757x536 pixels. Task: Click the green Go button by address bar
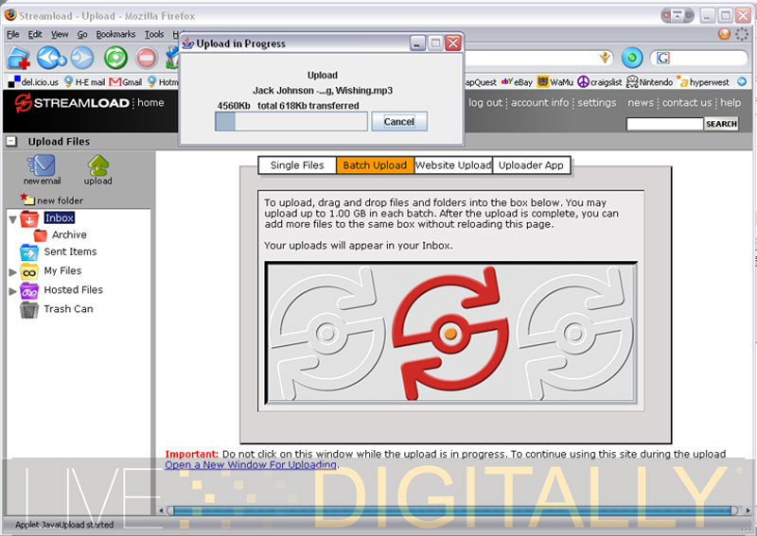(632, 58)
